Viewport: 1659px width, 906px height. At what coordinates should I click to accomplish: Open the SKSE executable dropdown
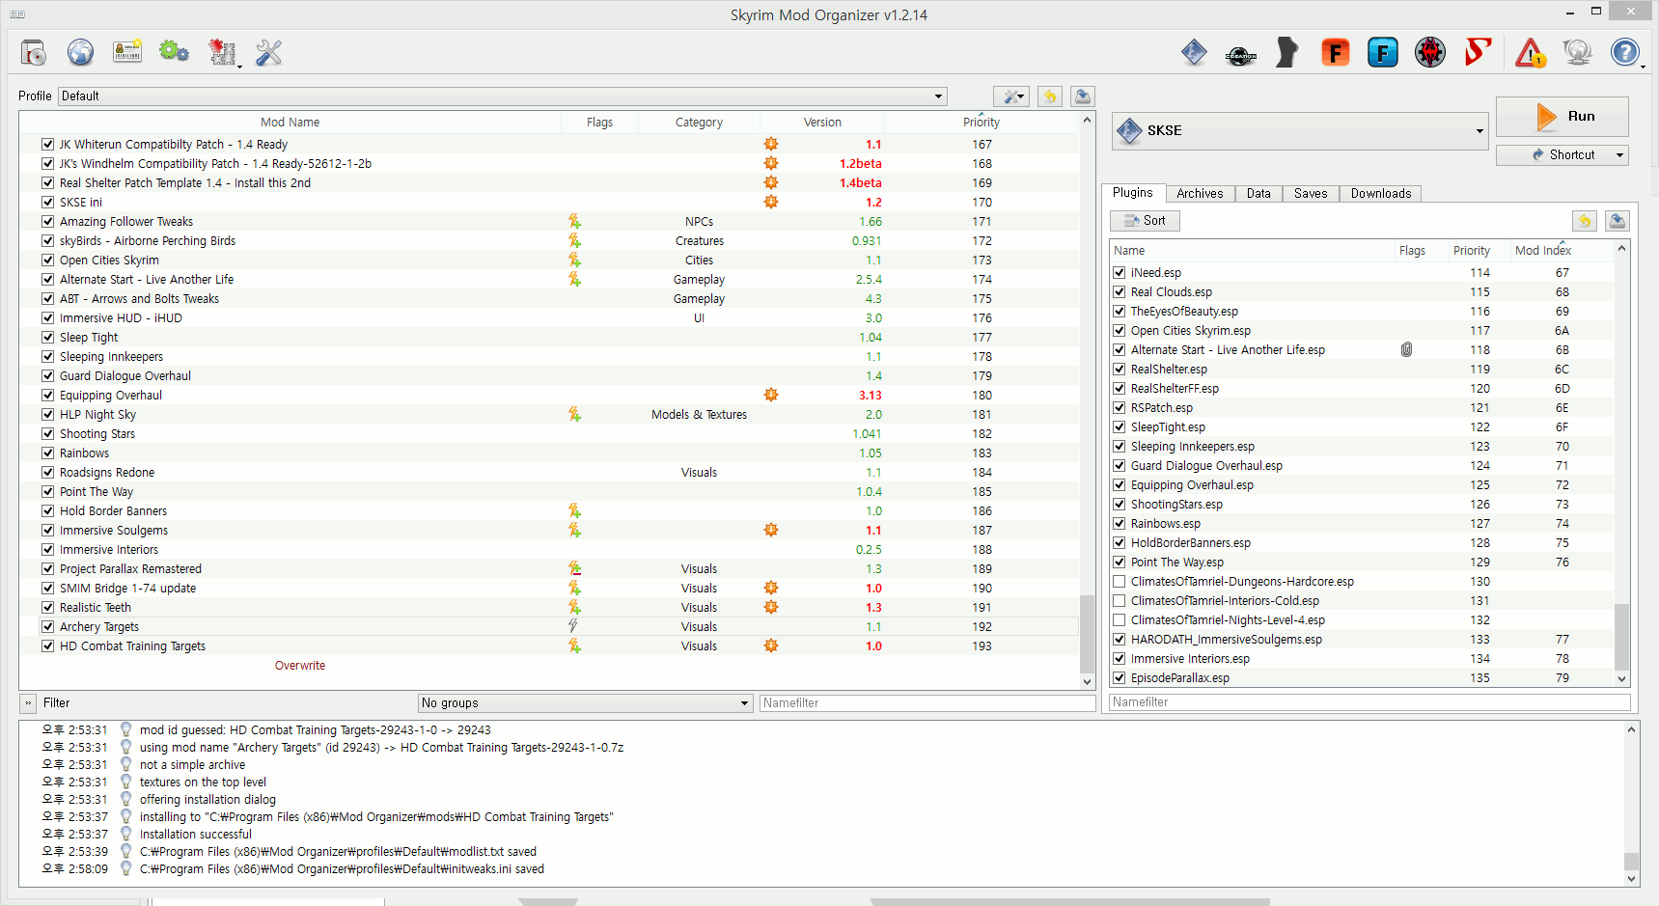1299,130
